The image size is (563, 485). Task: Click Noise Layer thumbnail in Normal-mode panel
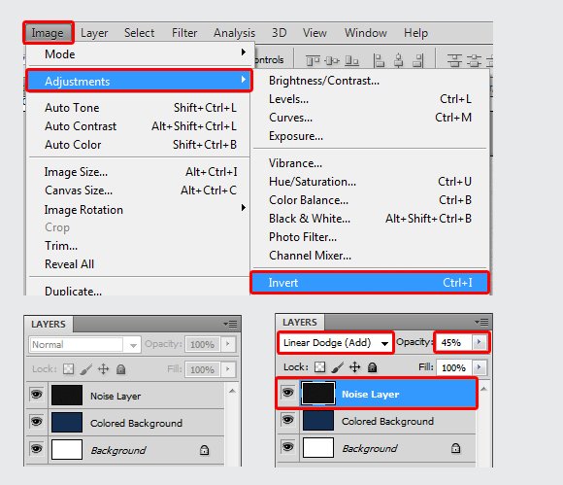coord(67,395)
